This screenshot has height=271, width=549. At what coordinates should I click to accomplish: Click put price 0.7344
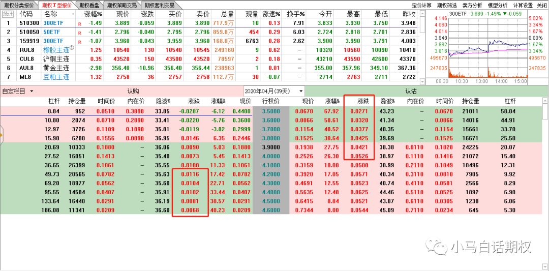click(303, 210)
